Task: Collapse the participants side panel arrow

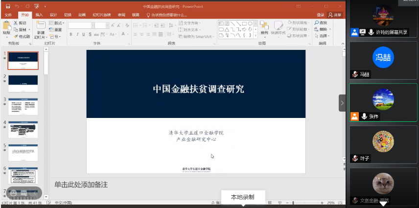Action: [342, 103]
